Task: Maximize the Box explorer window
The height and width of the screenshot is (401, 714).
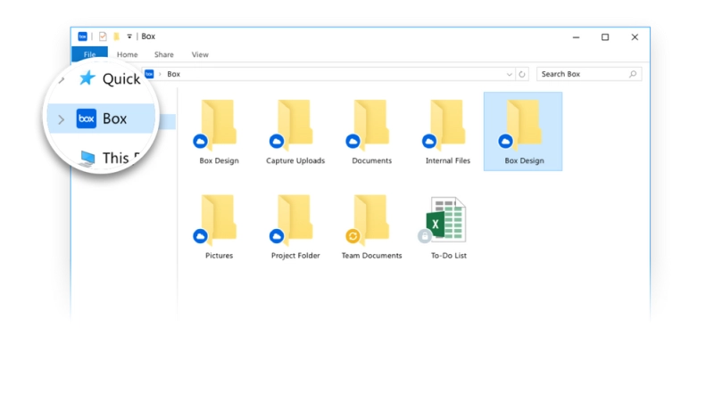Action: (x=605, y=37)
